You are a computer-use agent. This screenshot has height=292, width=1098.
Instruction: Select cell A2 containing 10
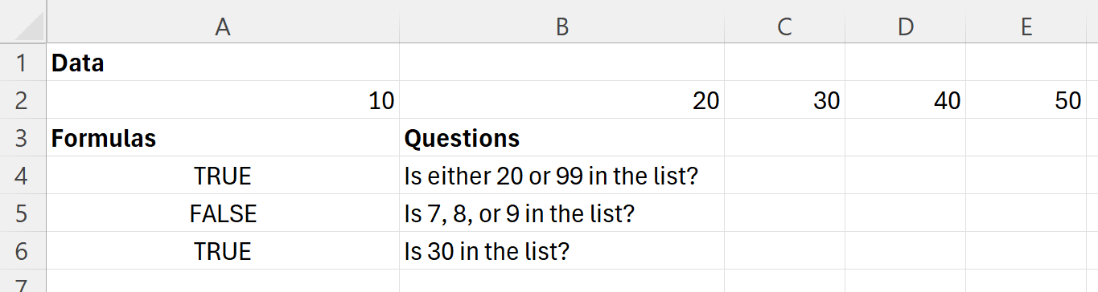(x=223, y=100)
